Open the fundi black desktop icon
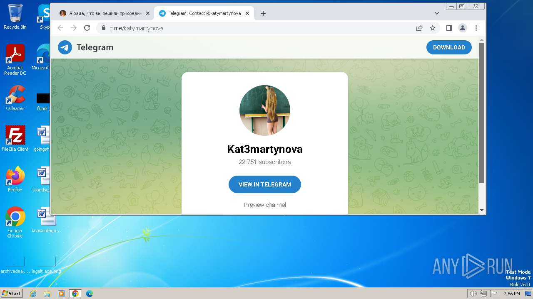 tap(43, 102)
